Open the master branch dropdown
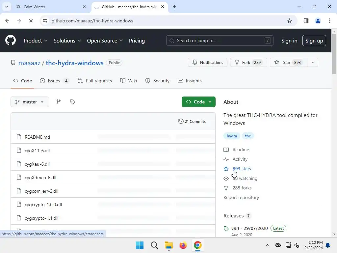This screenshot has width=337, height=253. click(30, 102)
